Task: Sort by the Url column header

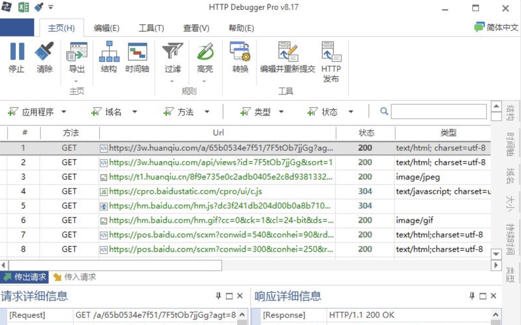Action: [218, 133]
